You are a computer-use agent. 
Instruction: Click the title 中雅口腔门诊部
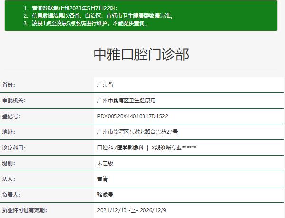click(x=141, y=54)
